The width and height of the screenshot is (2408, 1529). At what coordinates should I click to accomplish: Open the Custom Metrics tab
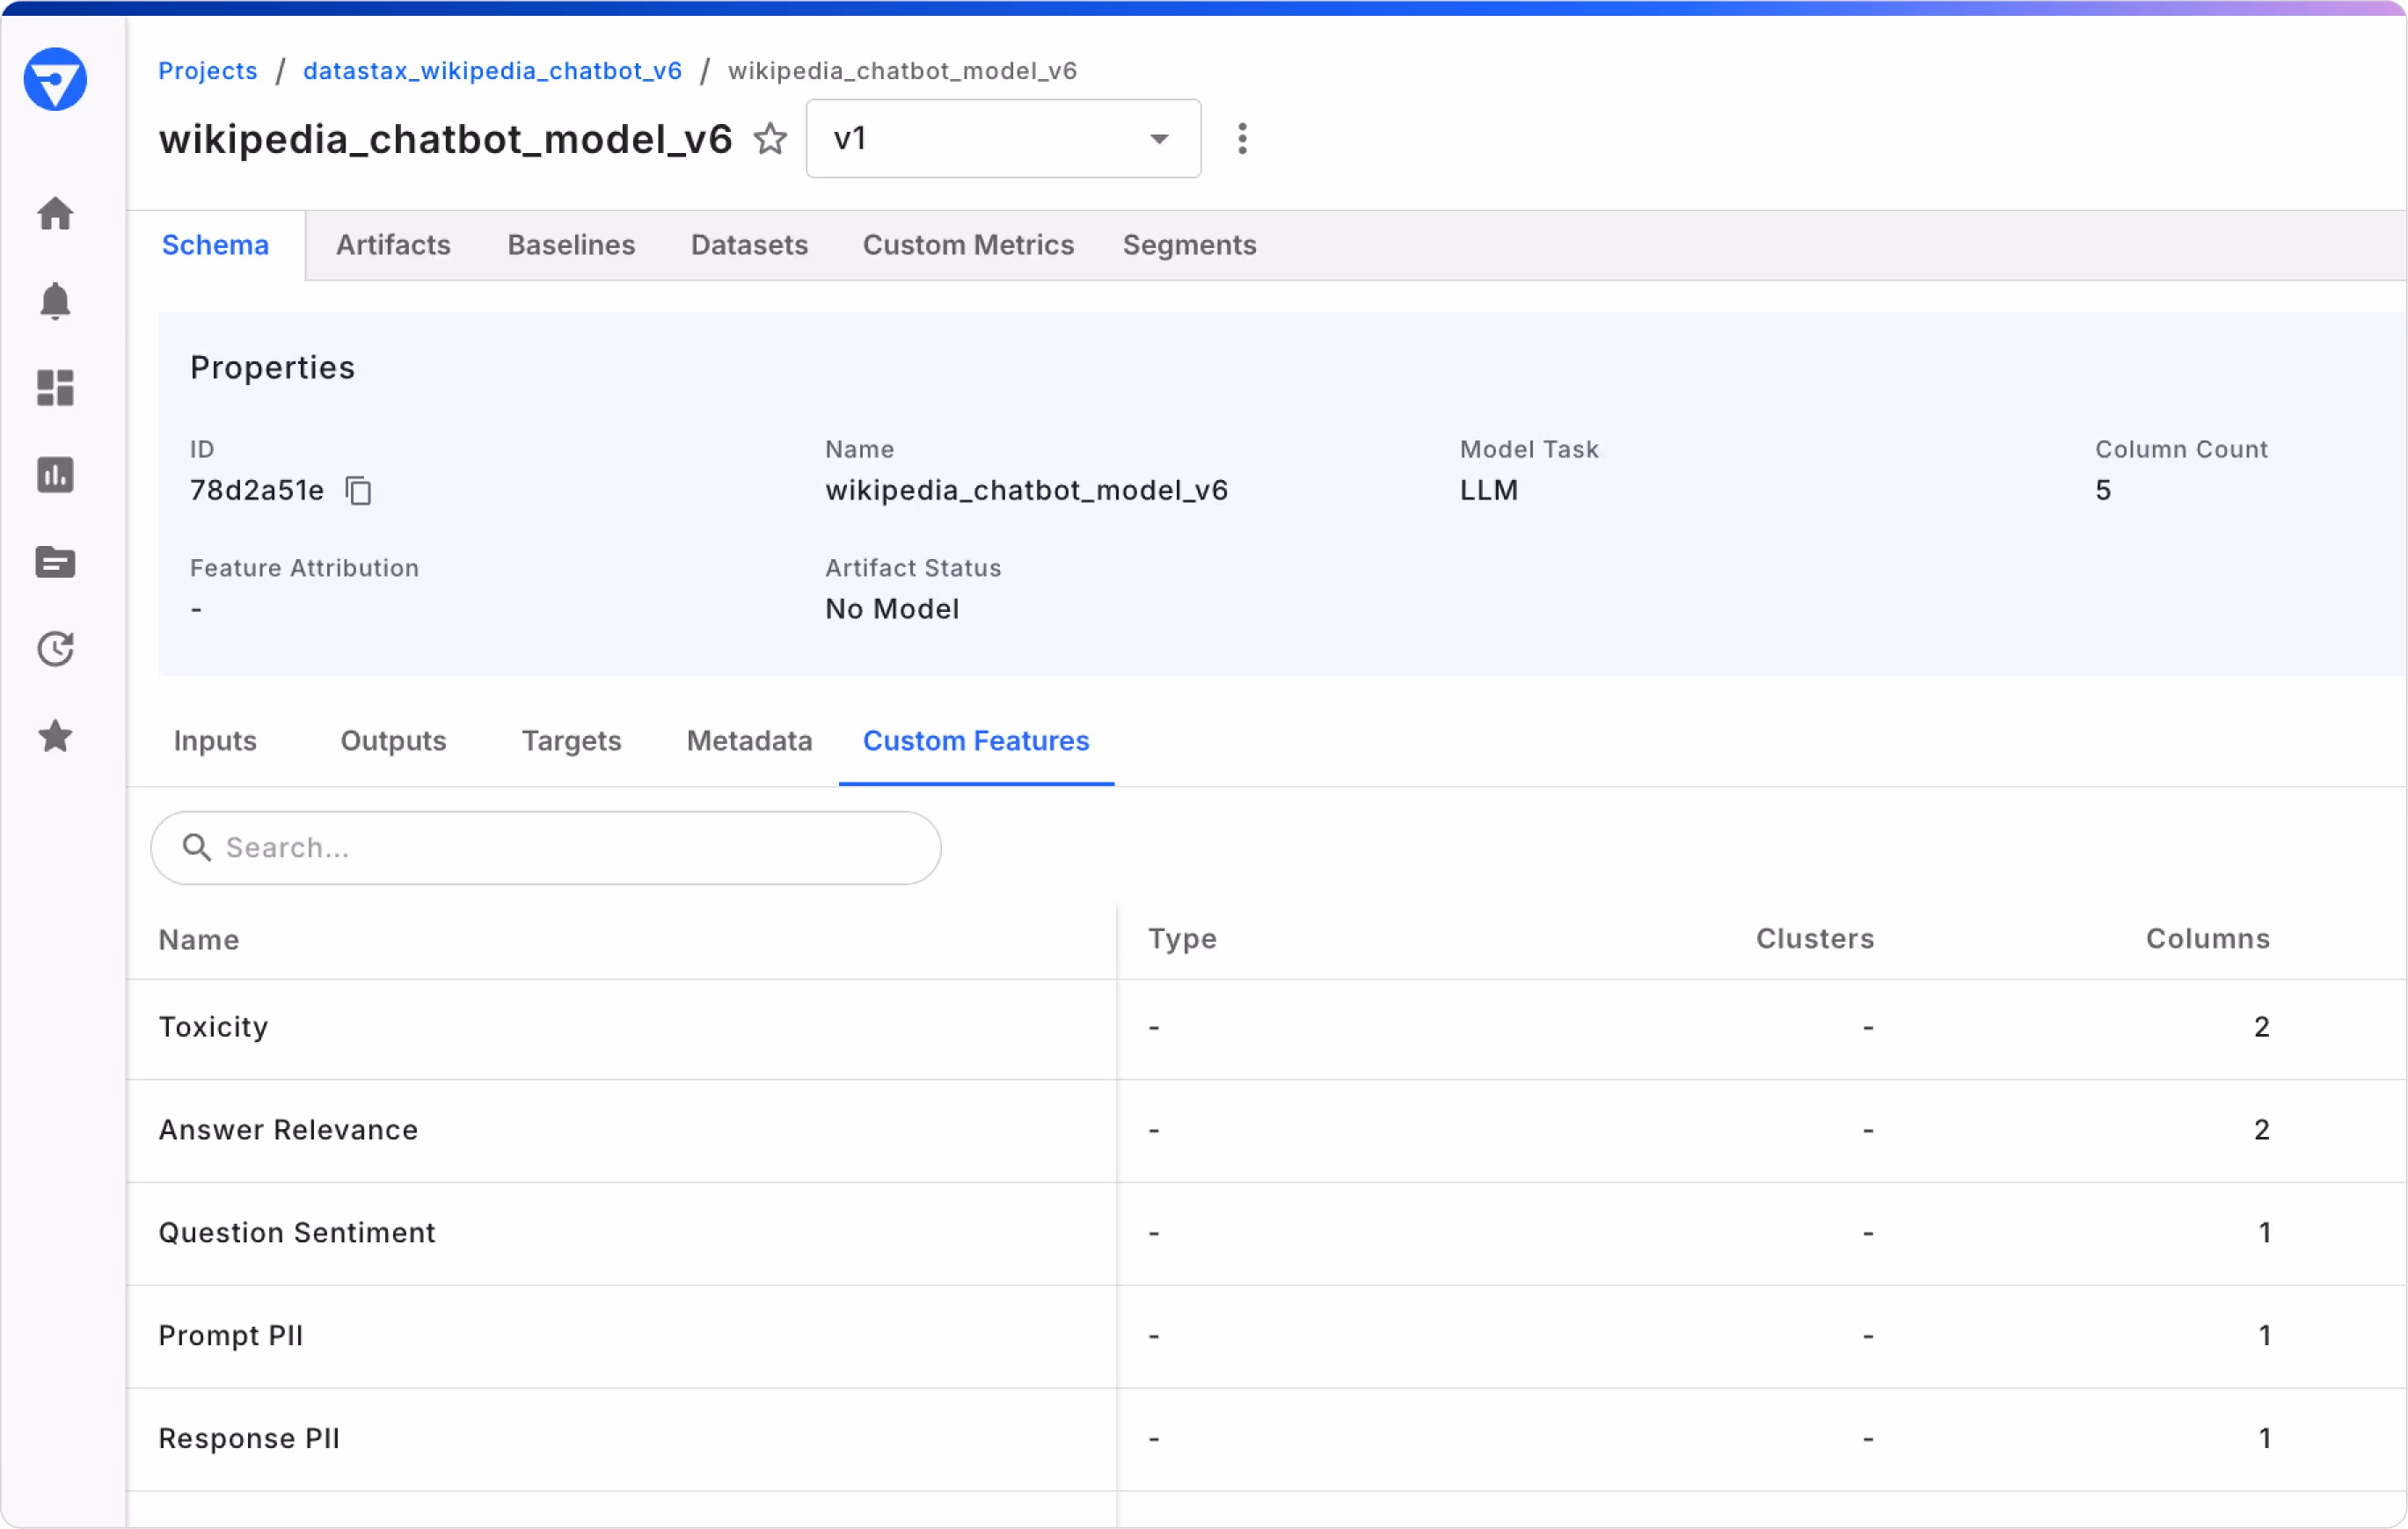click(x=968, y=245)
